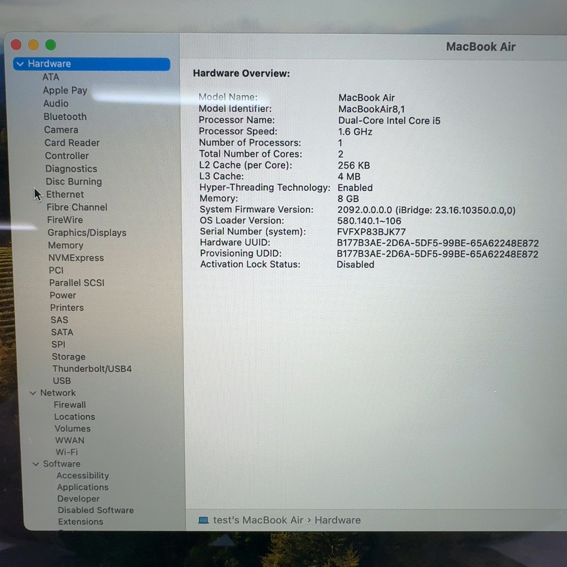Click the green full-screen window button
This screenshot has width=567, height=567.
51,45
